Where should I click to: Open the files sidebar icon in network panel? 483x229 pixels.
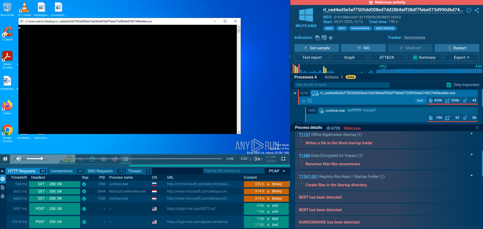tap(3, 188)
